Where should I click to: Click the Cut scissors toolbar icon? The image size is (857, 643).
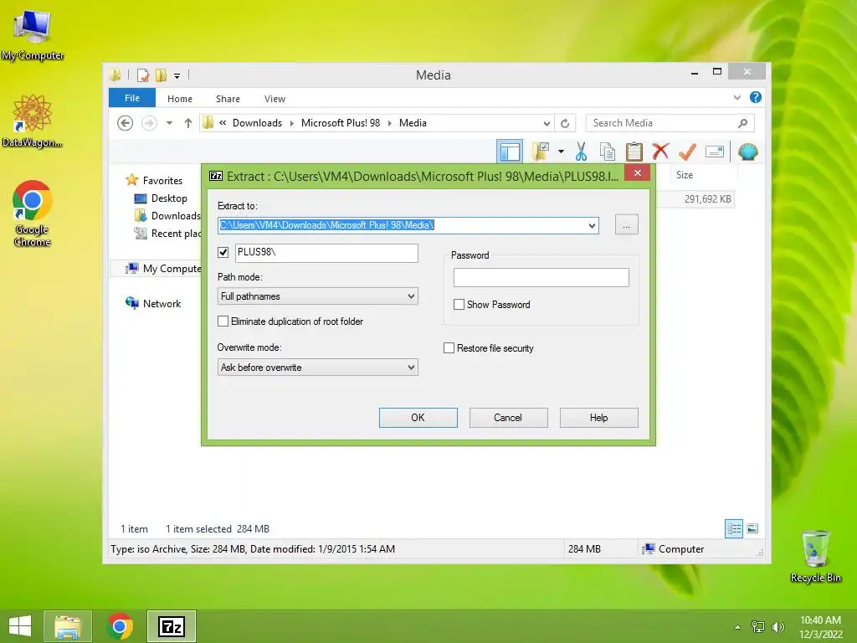click(581, 152)
